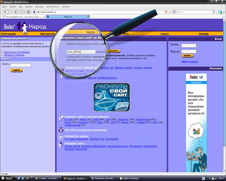Click the globe toolbar icon at far right

(220, 12)
